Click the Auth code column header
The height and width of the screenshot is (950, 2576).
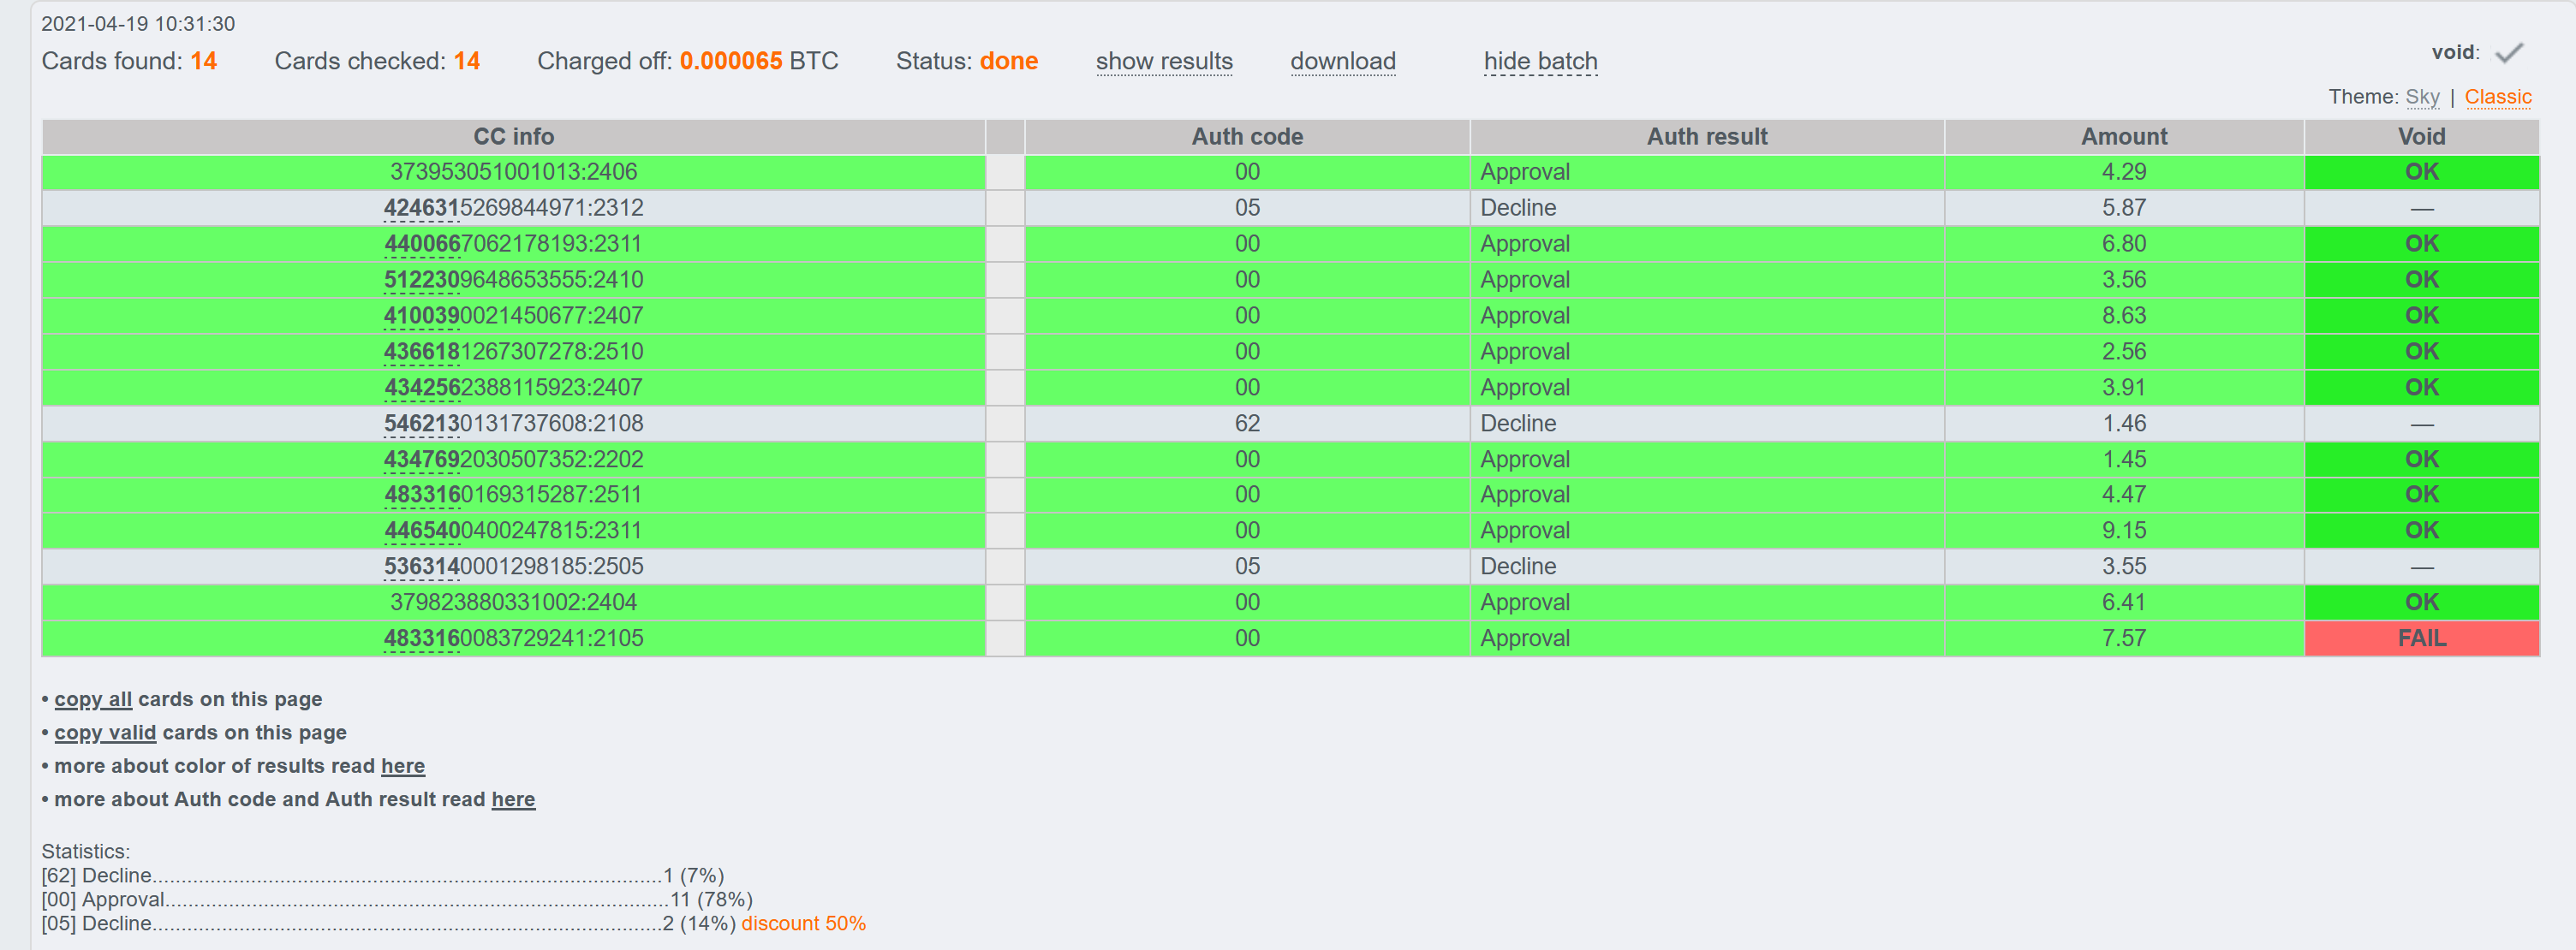(x=1247, y=137)
